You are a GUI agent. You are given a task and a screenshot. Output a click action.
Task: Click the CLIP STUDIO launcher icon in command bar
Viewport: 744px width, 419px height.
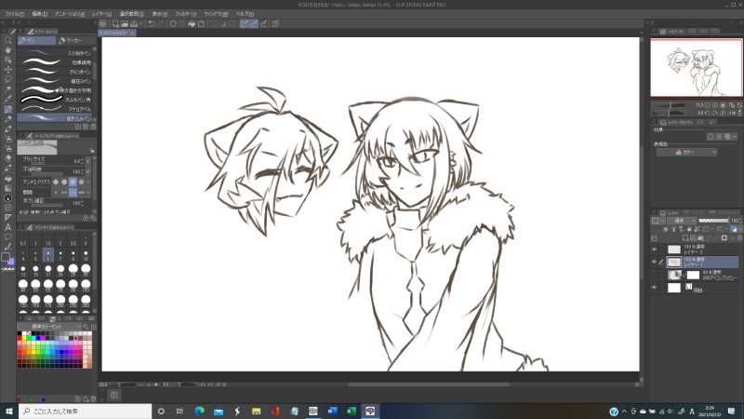click(103, 23)
